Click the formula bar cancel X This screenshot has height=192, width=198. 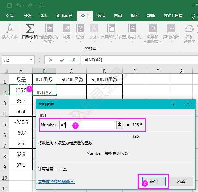51,60
